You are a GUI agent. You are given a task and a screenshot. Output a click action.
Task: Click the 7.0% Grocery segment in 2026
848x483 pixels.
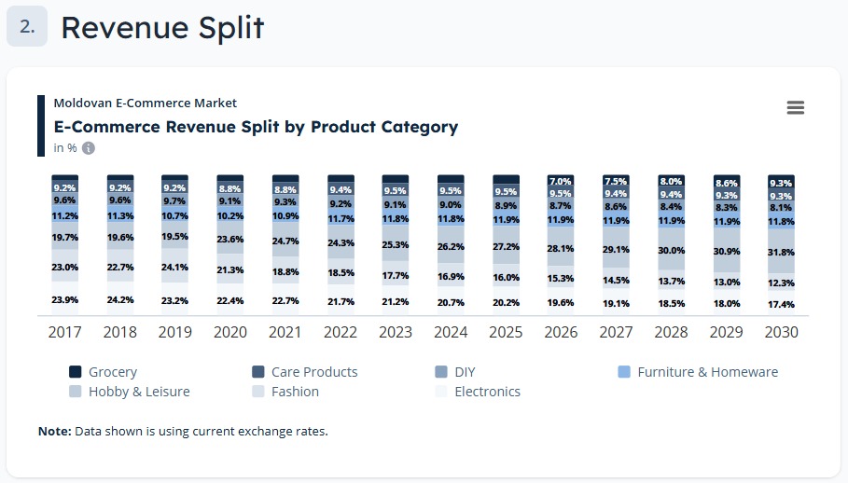[560, 181]
